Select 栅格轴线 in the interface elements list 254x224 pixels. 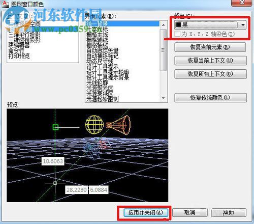[97, 45]
